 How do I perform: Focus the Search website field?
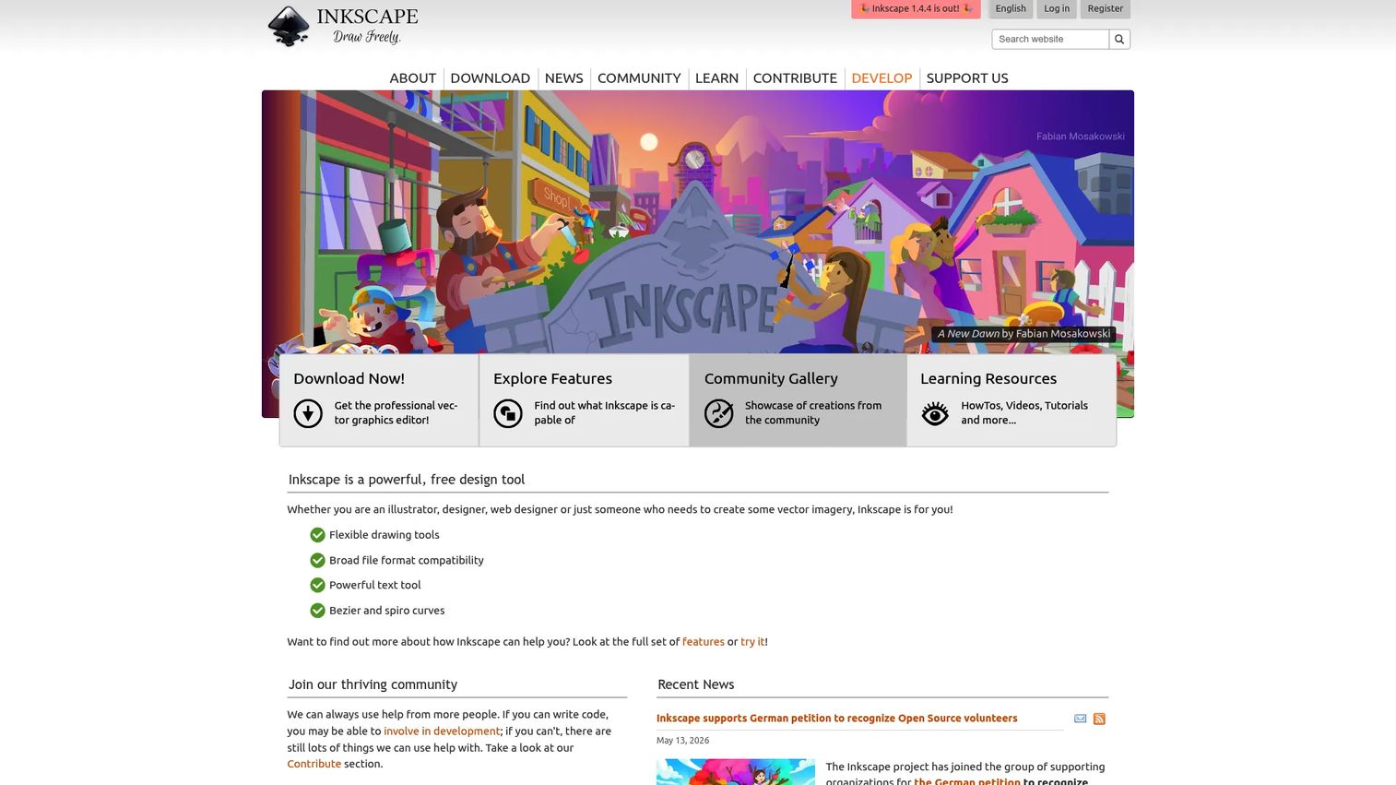(1050, 39)
